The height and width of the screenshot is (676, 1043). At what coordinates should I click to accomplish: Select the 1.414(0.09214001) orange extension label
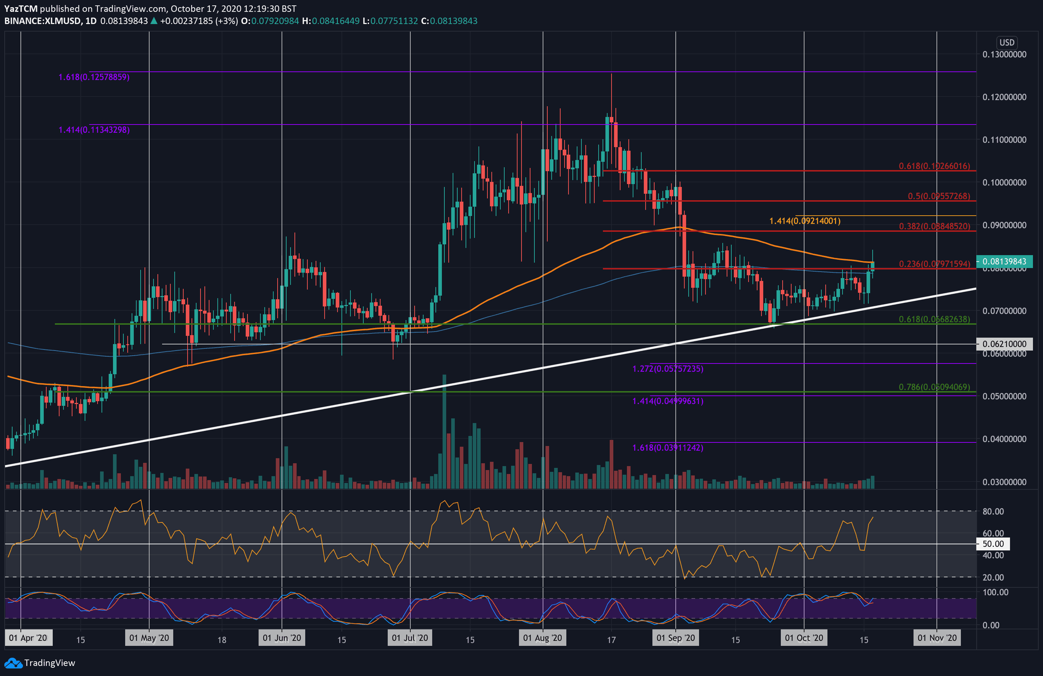pos(804,221)
